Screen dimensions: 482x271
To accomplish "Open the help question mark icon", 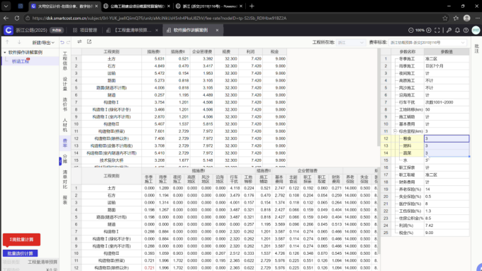I will coord(466,30).
